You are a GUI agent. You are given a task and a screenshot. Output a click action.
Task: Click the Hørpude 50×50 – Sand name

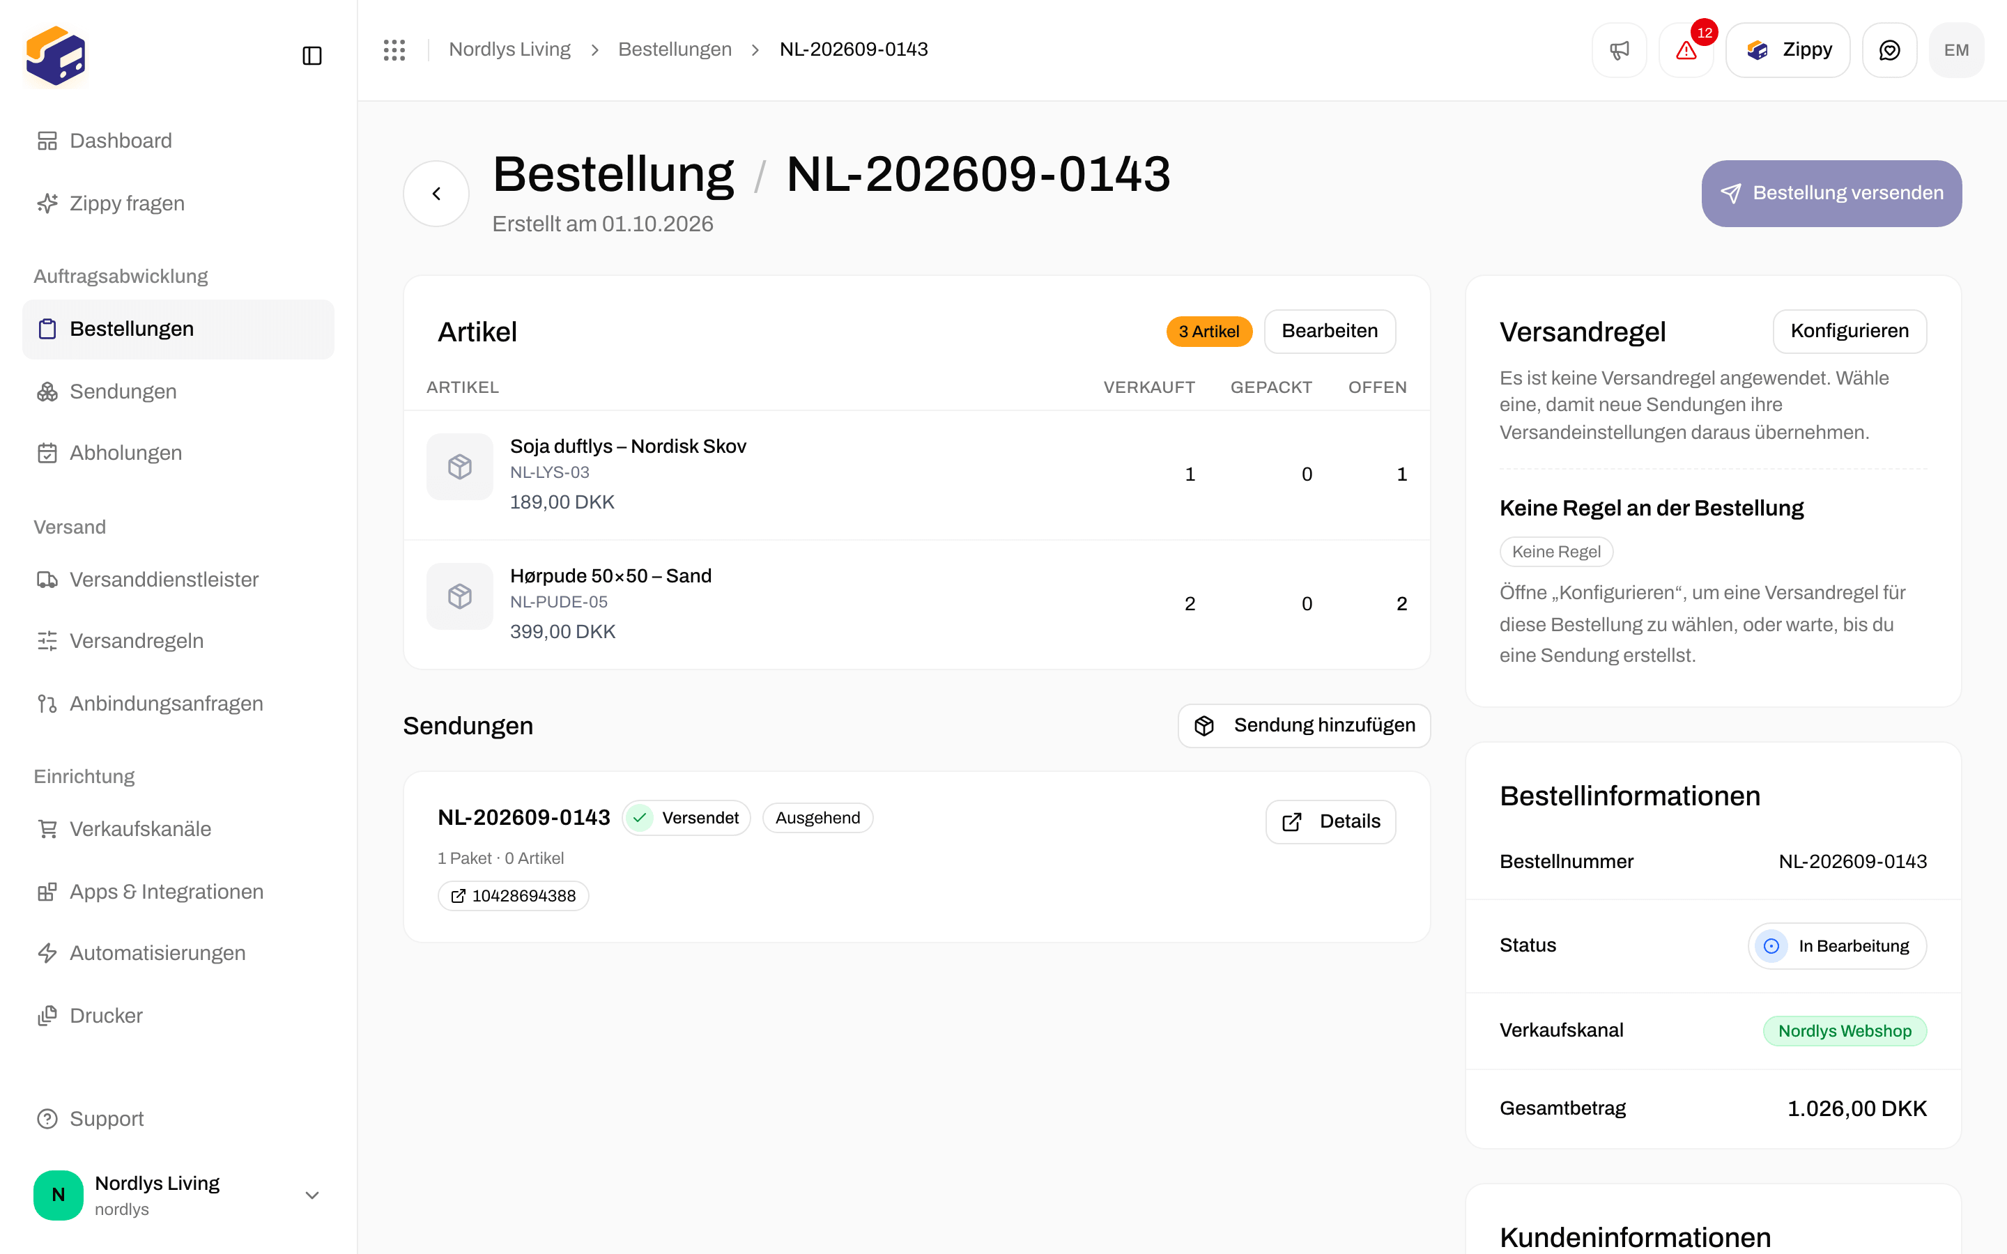pyautogui.click(x=610, y=575)
